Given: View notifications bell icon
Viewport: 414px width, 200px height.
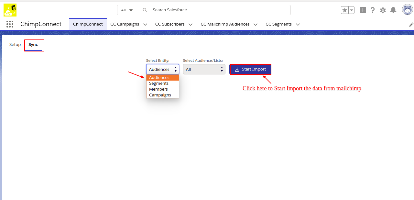Looking at the screenshot, I should pyautogui.click(x=393, y=10).
